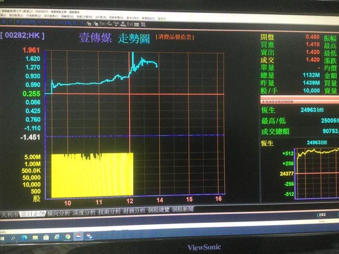
Task: Click the End toolbar icon
Action: pyautogui.click(x=130, y=24)
